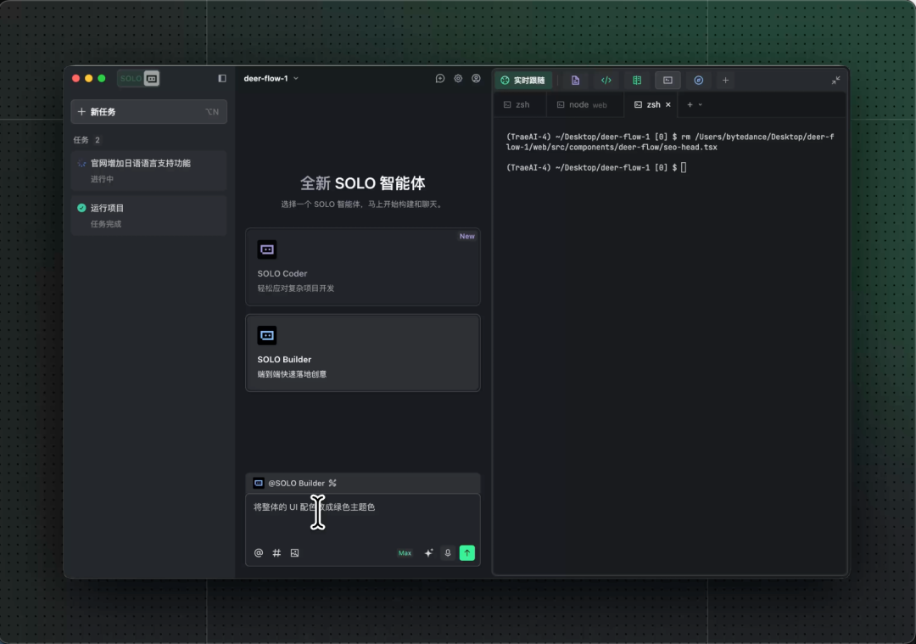Select task 官网增加日语语言支持功能

[x=148, y=171]
